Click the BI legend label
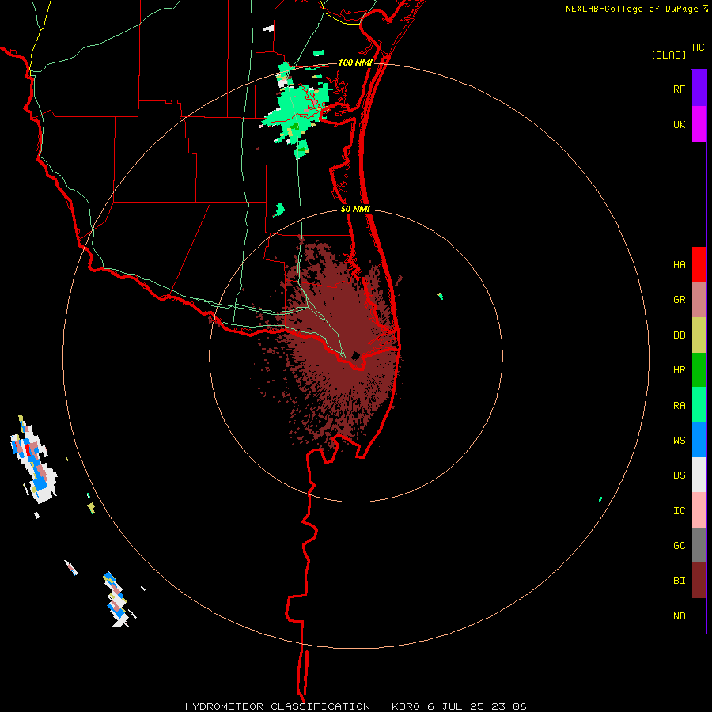The width and height of the screenshot is (712, 712). (x=679, y=581)
